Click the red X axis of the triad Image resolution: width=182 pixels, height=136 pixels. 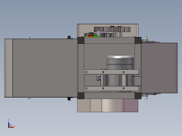11,127
